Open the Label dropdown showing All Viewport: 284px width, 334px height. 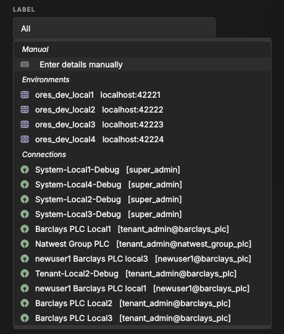click(x=114, y=28)
